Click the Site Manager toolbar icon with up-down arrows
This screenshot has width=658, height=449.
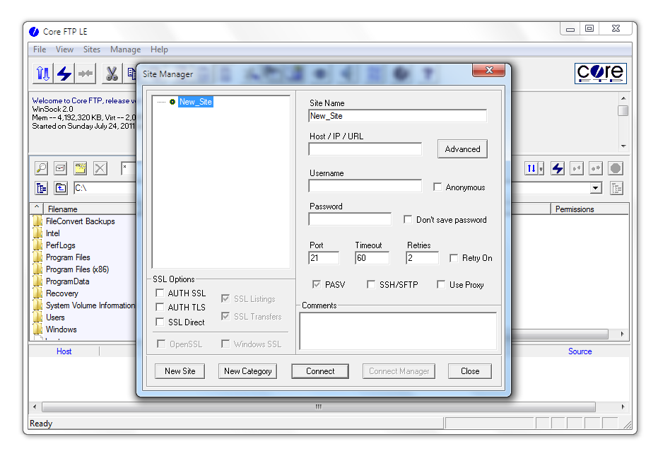(43, 74)
